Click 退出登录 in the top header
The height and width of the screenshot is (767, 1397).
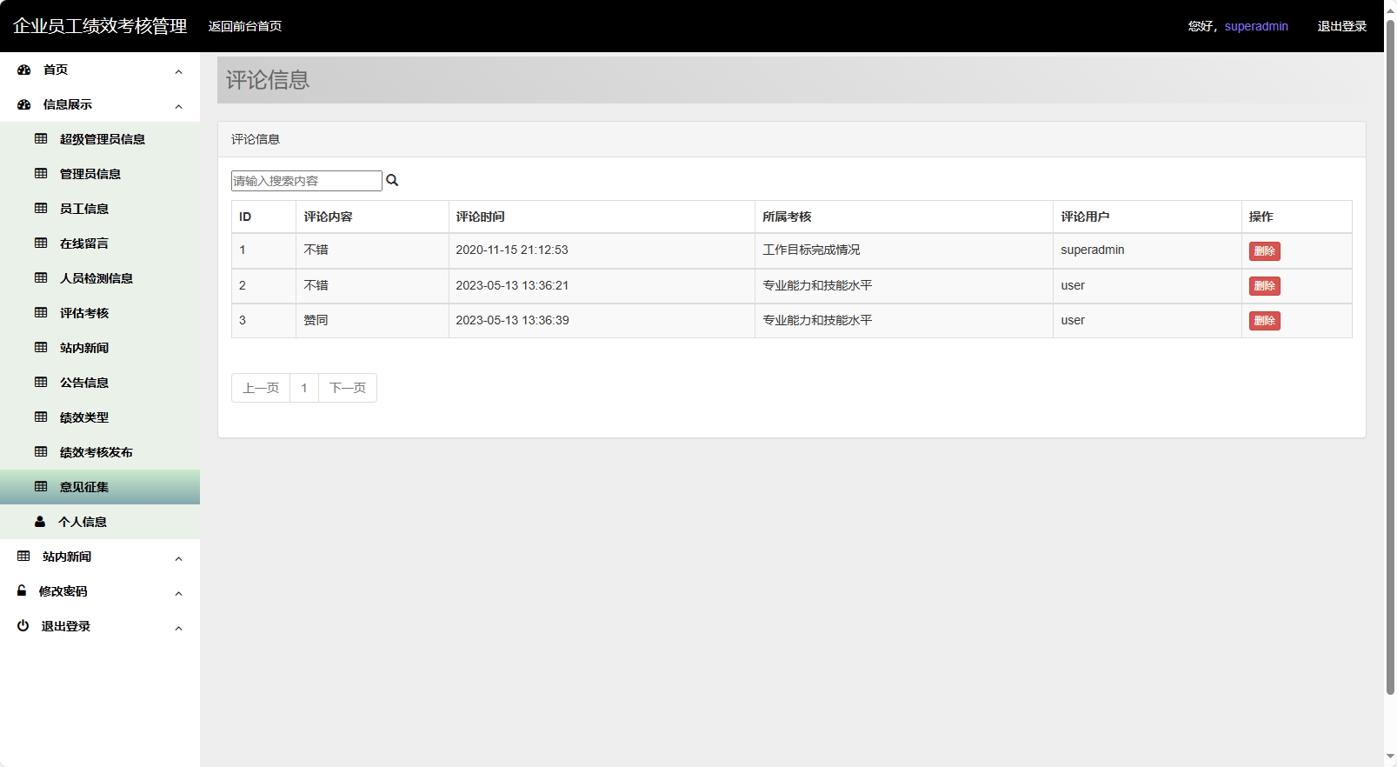[x=1342, y=26]
